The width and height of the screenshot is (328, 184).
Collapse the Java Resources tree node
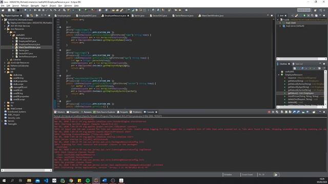pos(5,29)
